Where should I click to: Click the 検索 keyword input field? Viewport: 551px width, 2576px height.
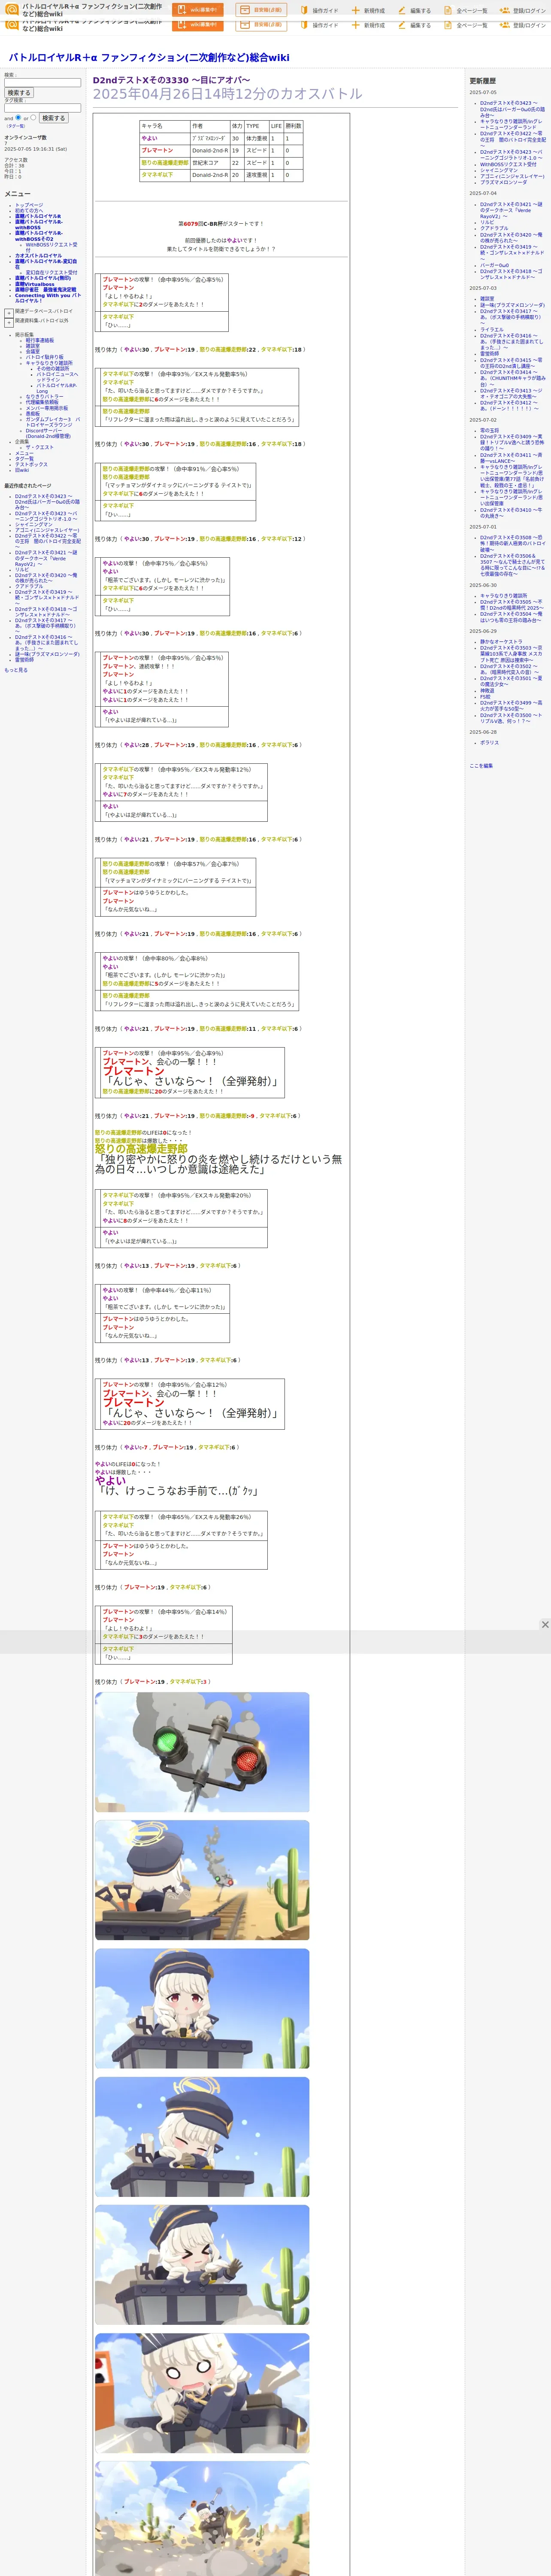(x=42, y=83)
